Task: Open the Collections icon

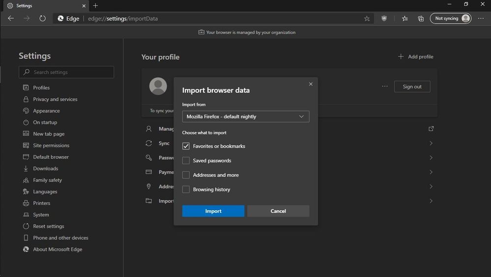Action: (x=421, y=19)
